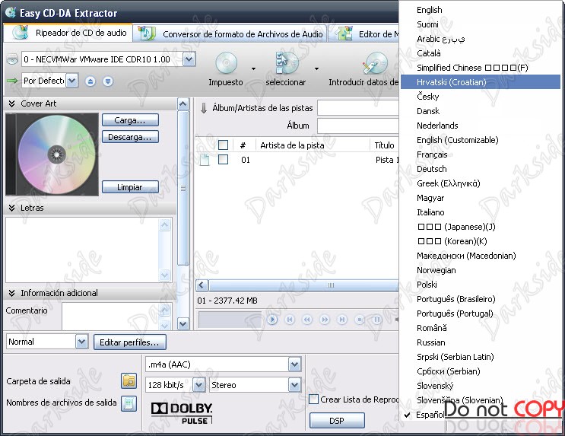
Task: Switch to Ripeador de CD de audio tab
Action: [68, 33]
